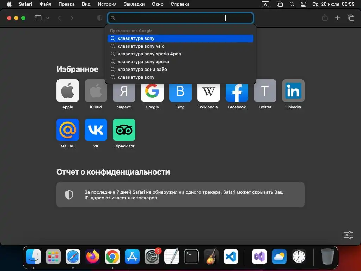The height and width of the screenshot is (271, 361).
Task: Select last suggestion "клавиатура sony" at bottom
Action: [x=180, y=77]
